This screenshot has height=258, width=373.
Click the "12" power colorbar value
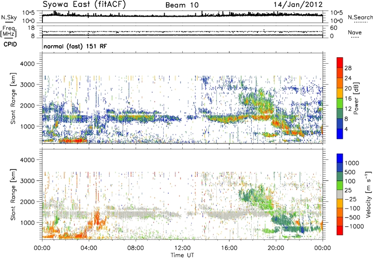pyautogui.click(x=348, y=109)
